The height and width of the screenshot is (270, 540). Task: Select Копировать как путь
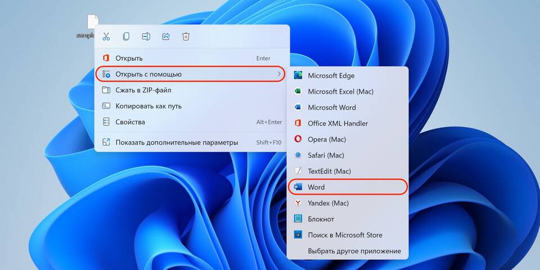point(192,106)
